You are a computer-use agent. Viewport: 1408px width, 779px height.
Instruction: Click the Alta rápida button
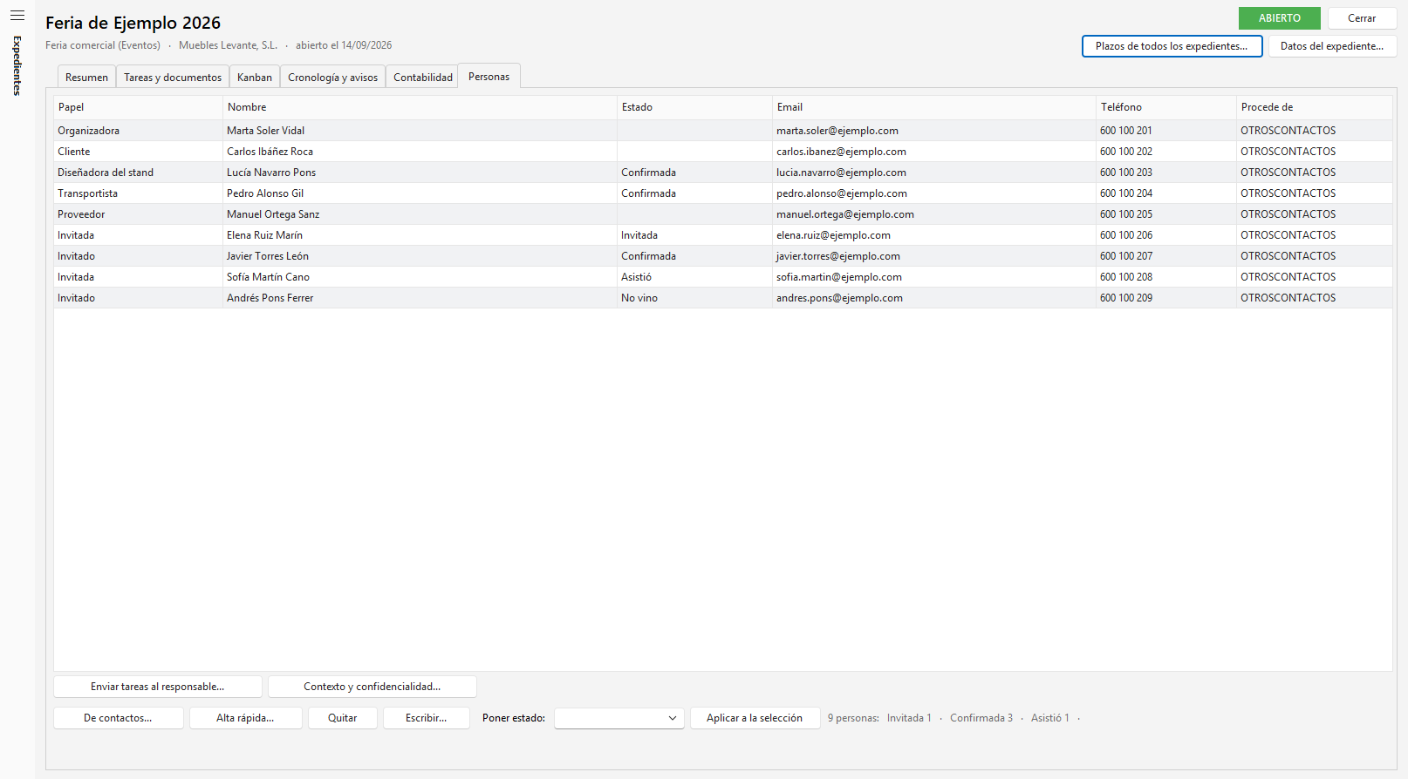coord(245,718)
